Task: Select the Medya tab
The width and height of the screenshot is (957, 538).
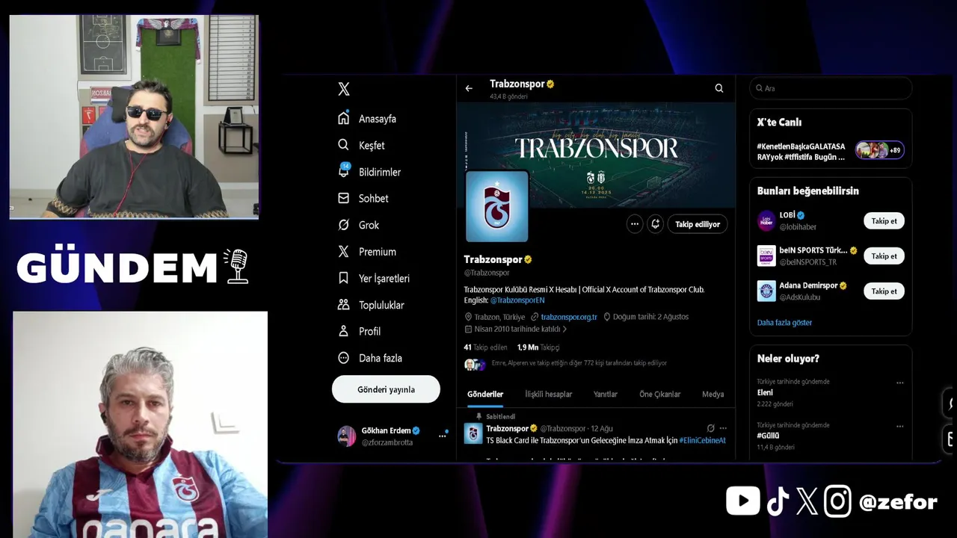Action: 713,394
